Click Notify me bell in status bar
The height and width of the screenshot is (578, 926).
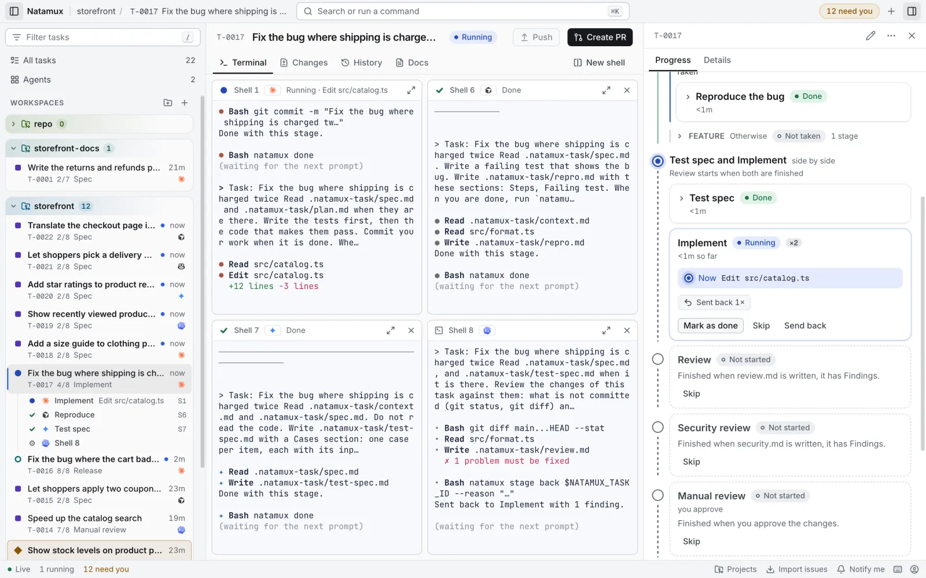(861, 569)
